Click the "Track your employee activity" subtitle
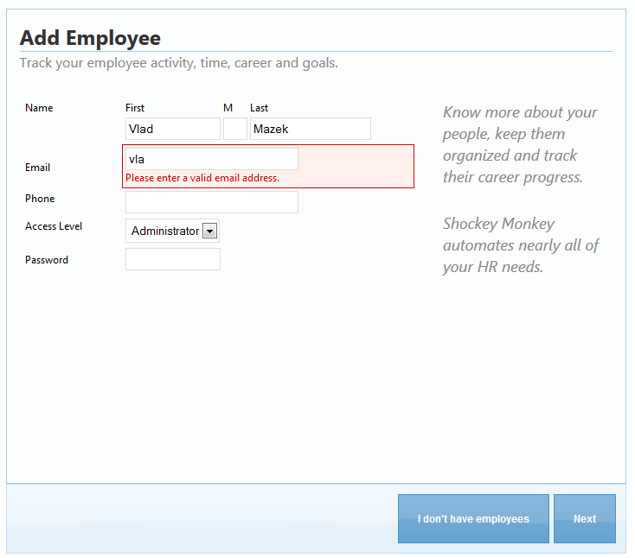 (x=178, y=63)
